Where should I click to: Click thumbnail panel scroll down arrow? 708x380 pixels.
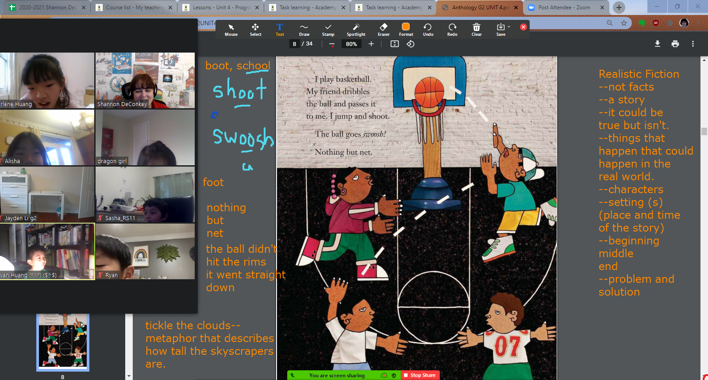[129, 376]
